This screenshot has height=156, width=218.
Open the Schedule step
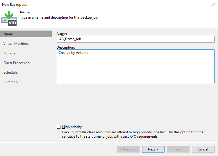10,72
